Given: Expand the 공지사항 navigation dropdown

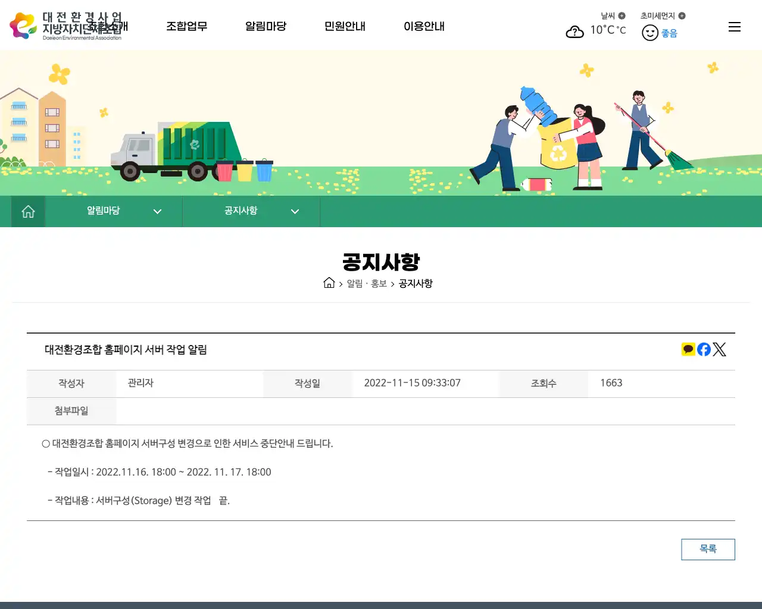Looking at the screenshot, I should 295,211.
